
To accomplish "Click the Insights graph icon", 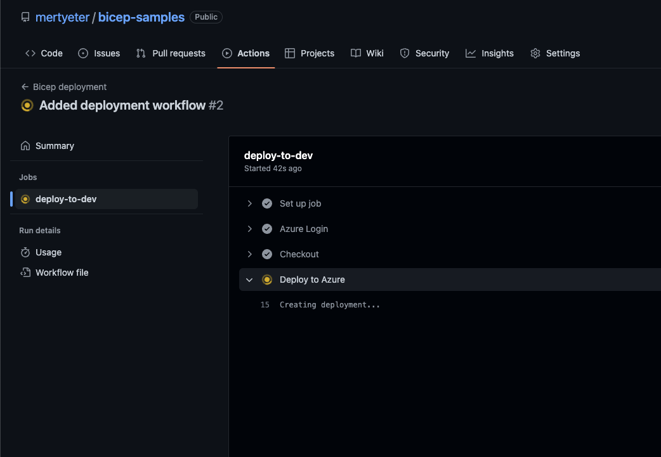I will pos(471,53).
